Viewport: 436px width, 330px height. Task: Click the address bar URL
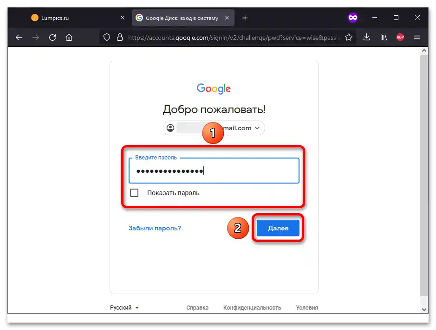[233, 38]
